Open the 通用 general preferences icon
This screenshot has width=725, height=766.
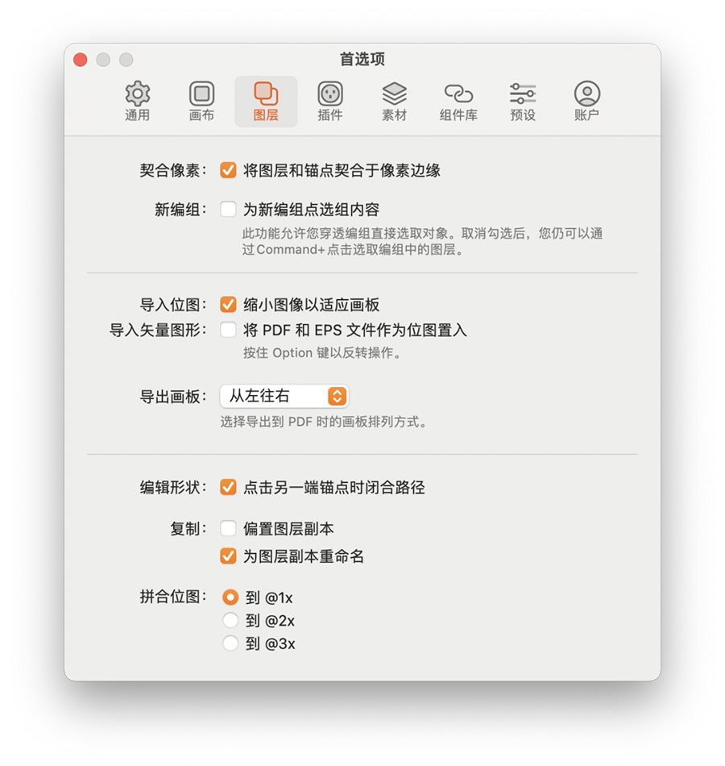(x=137, y=101)
